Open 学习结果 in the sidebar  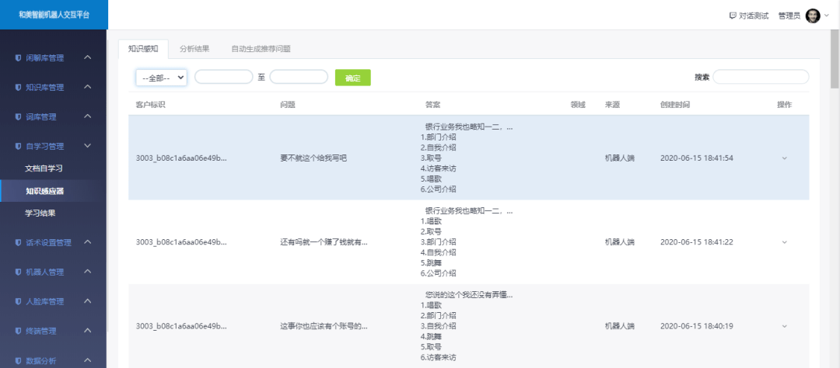tap(40, 214)
